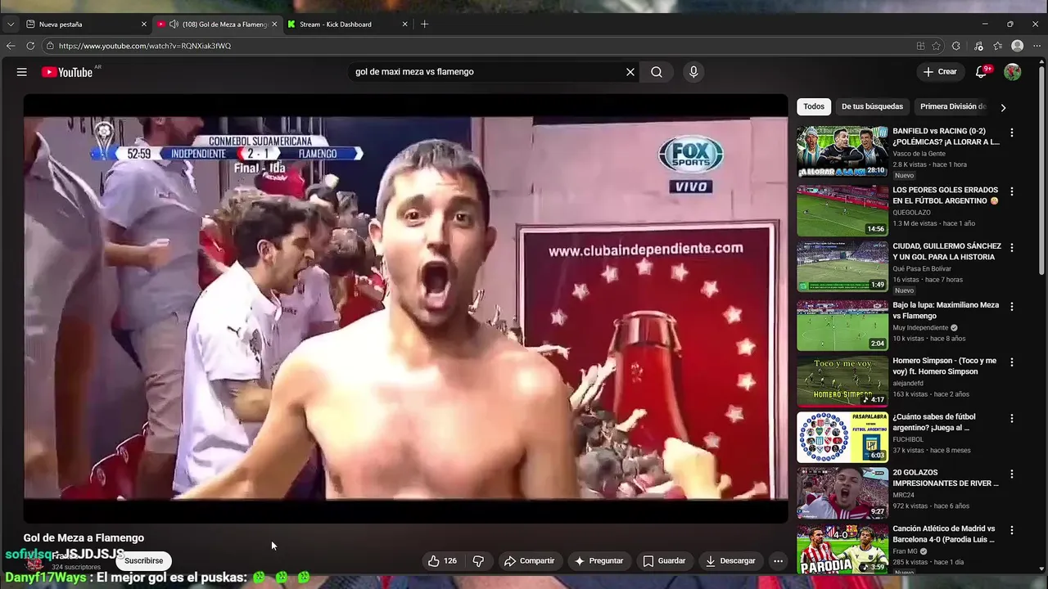
Task: Subscribe with the Suscribirse button
Action: tap(144, 561)
